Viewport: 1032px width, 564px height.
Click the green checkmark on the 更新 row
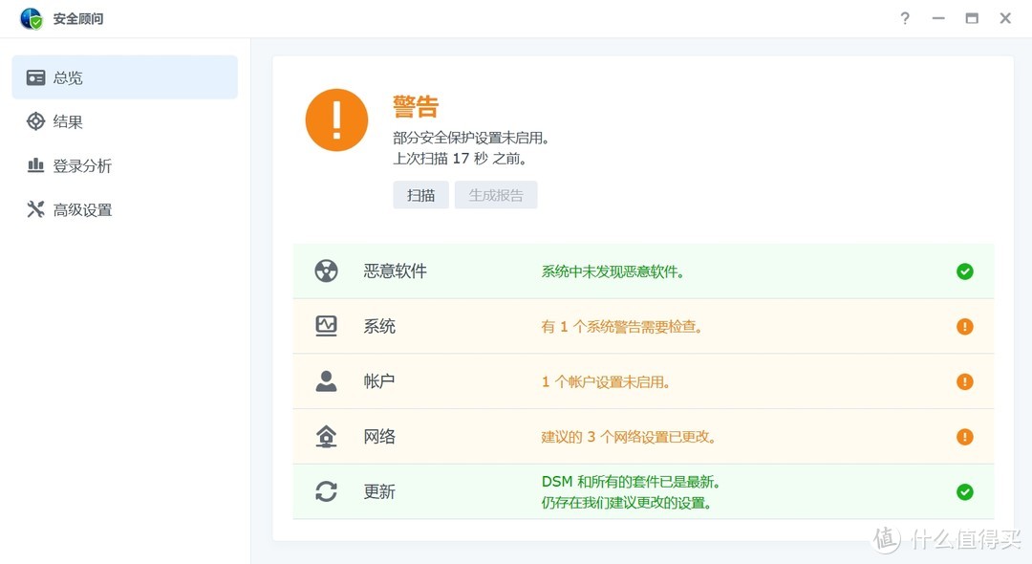(965, 491)
